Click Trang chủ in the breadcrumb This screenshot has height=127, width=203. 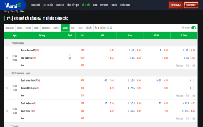click(9, 11)
